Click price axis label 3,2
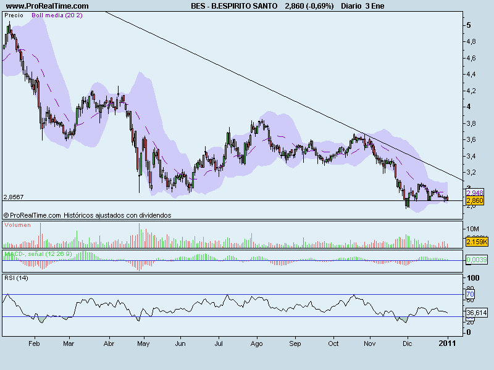Image resolution: width=494 pixels, height=370 pixels. [471, 173]
